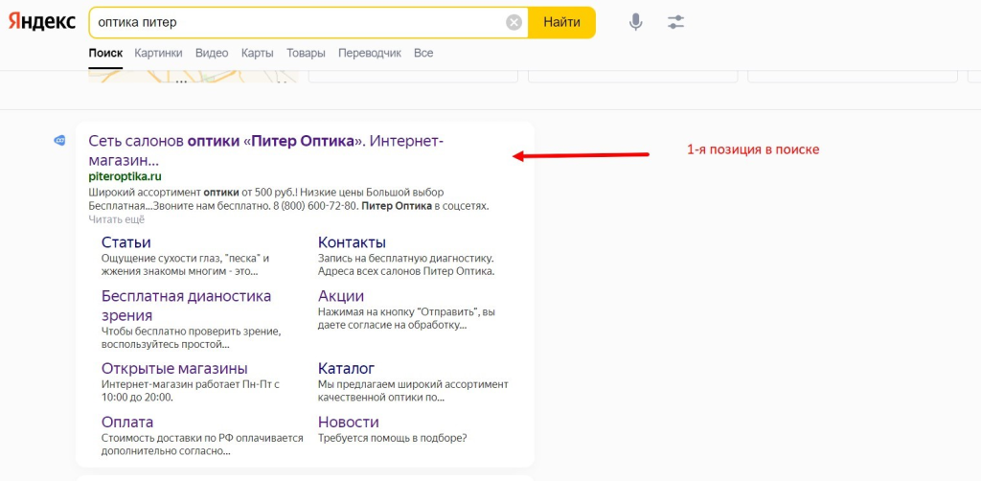Click the favicon beside Питер Оптика result
The height and width of the screenshot is (481, 981).
click(60, 141)
